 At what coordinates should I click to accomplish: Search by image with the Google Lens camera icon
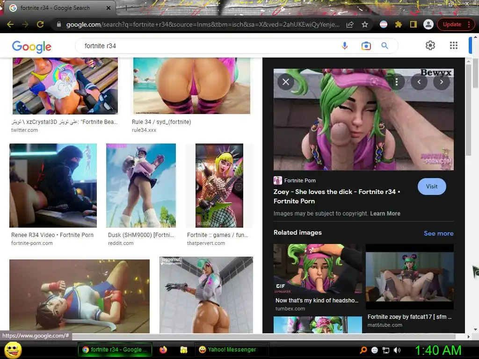coord(366,46)
